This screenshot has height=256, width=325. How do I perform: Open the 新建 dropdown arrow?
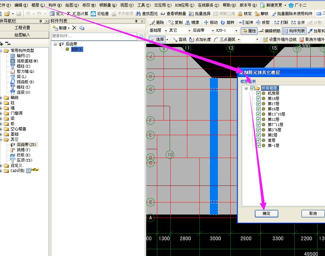(69, 28)
